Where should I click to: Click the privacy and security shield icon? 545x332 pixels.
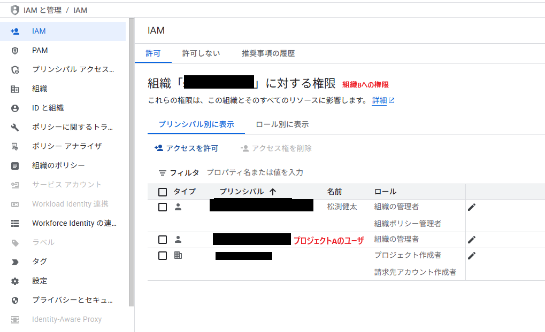tap(15, 301)
